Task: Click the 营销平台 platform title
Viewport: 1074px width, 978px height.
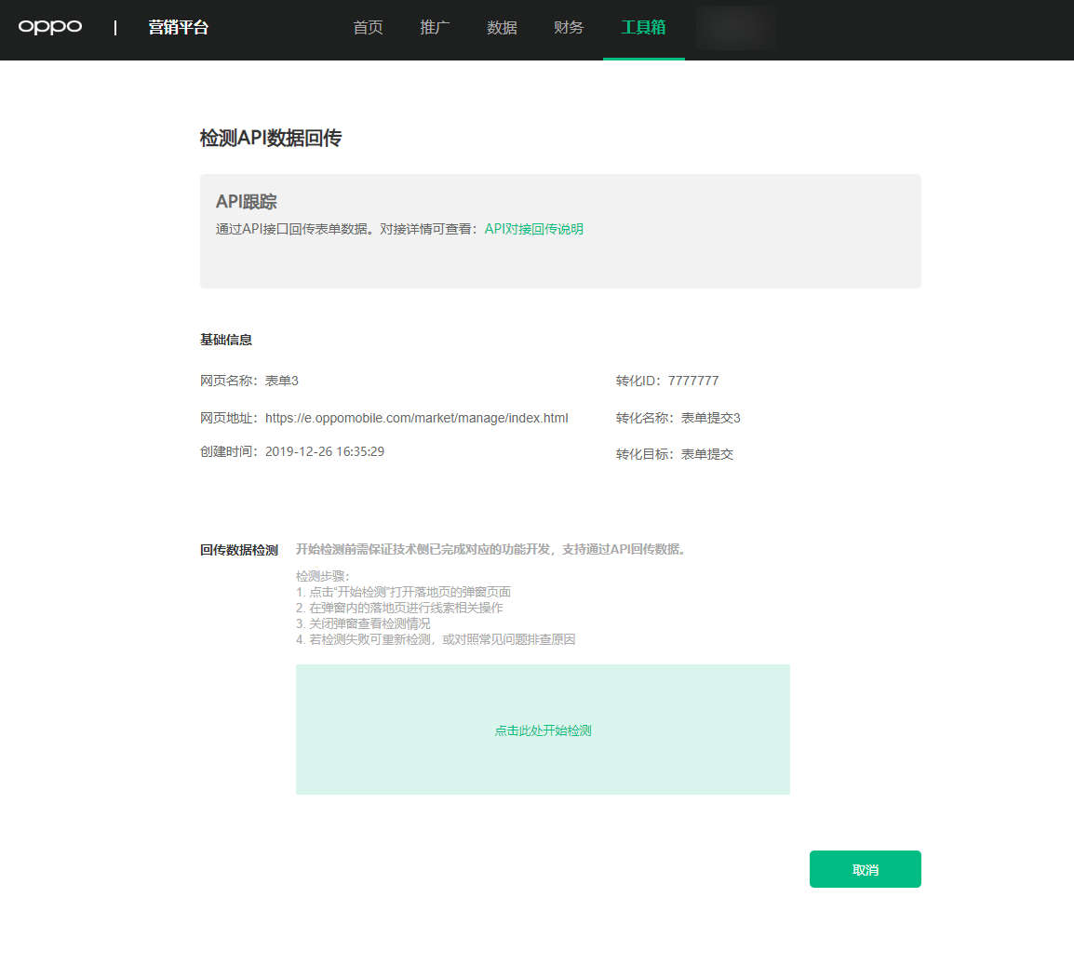Action: click(x=178, y=28)
